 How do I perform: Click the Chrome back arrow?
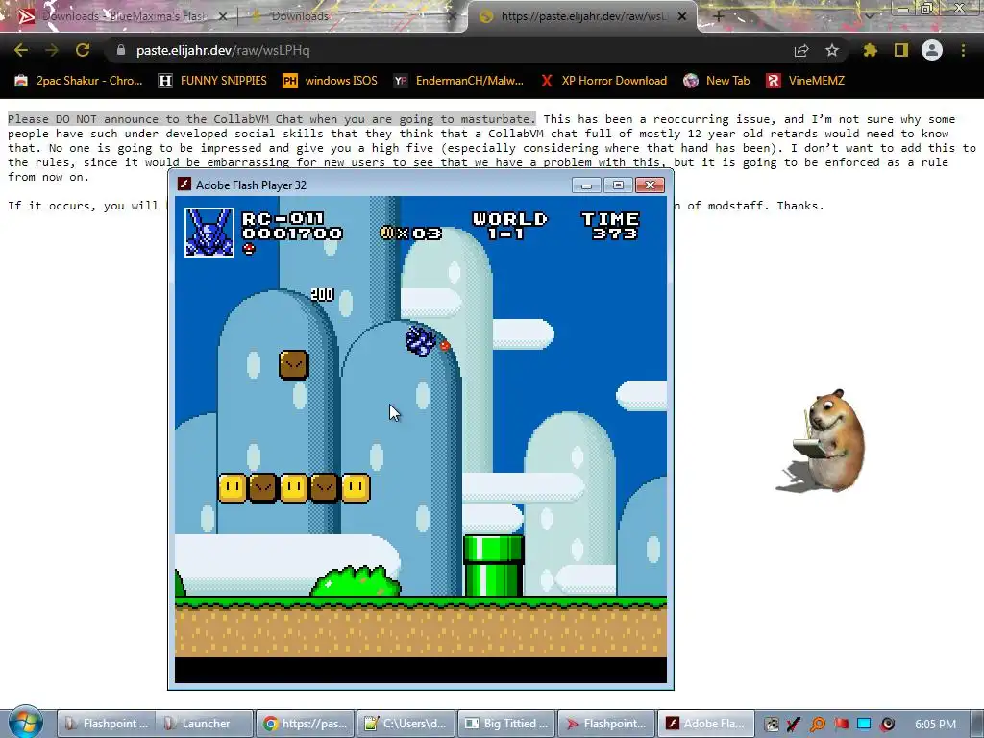coord(21,50)
